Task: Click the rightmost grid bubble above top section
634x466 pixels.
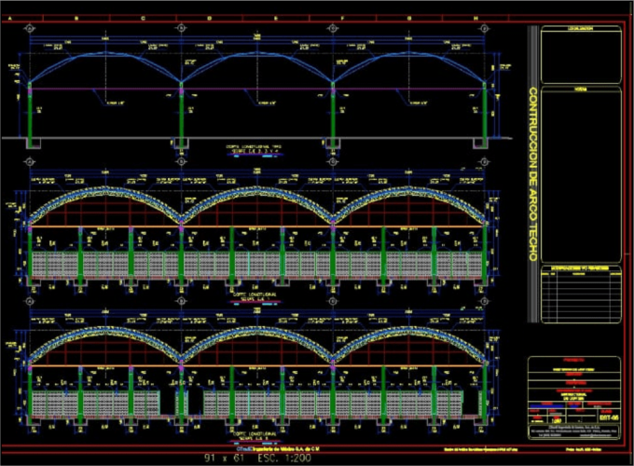Action: tap(486, 27)
